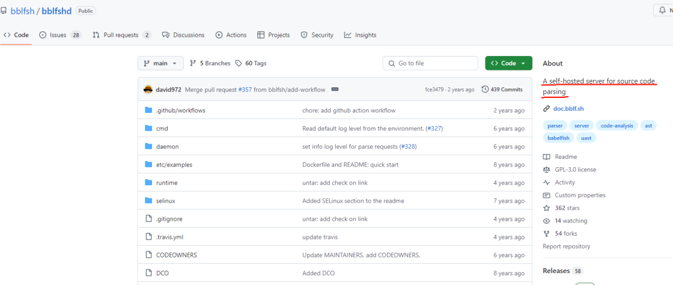The height and width of the screenshot is (285, 673).
Task: Open the doc.bblf.sh website link
Action: click(568, 109)
